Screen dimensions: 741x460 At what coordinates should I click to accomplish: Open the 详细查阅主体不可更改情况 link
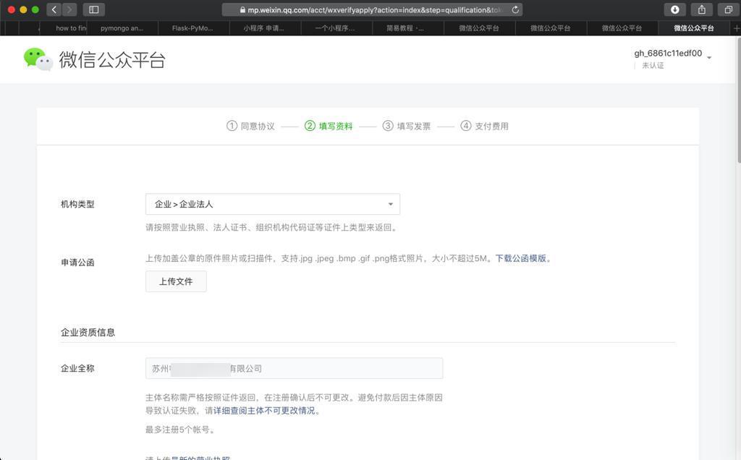pos(264,410)
